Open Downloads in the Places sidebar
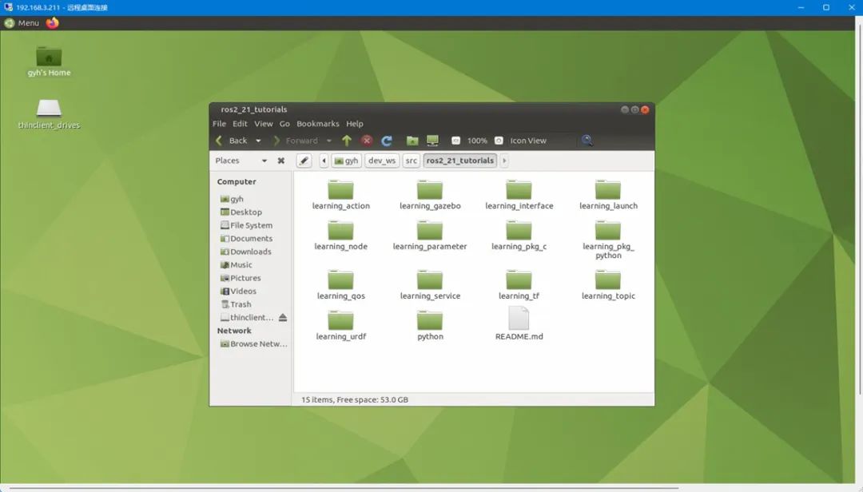Screen dimensions: 863x492 tap(250, 252)
